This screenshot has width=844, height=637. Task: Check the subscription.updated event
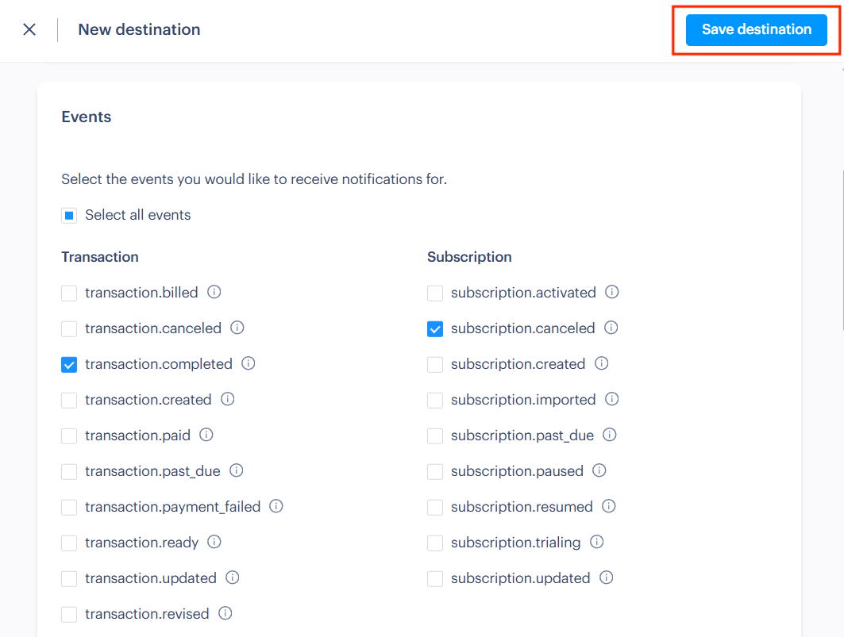435,578
